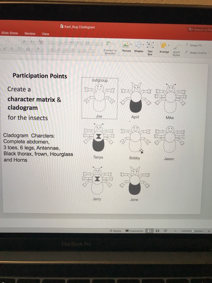Image resolution: width=212 pixels, height=283 pixels.
Task: Open the Review ribbon tab
Action: coord(30,34)
